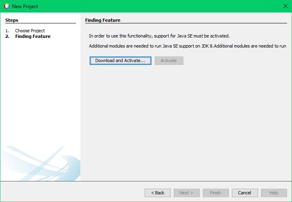Close the New Project dialog

click(x=285, y=6)
